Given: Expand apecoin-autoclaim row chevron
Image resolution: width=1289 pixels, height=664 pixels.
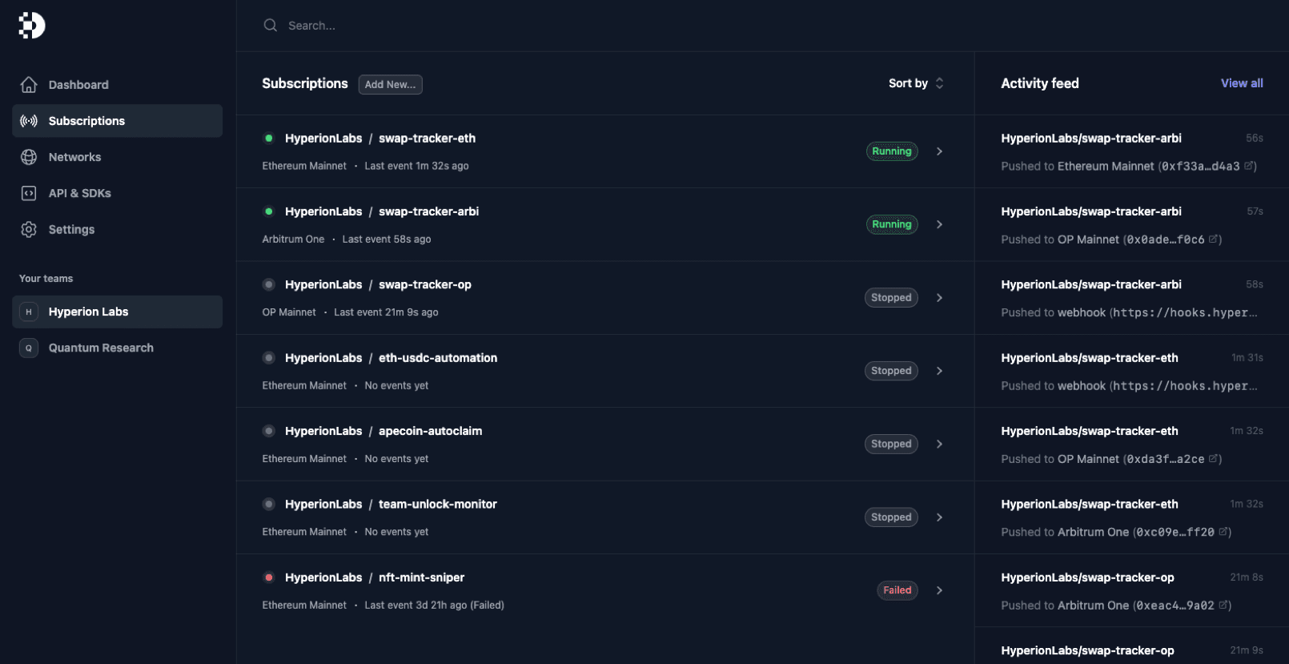Looking at the screenshot, I should pyautogui.click(x=940, y=444).
